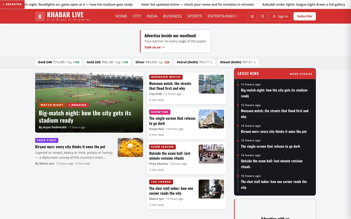This screenshot has width=351, height=219.
Task: Click Advertise beside our masthead banner heading
Action: 170,36
